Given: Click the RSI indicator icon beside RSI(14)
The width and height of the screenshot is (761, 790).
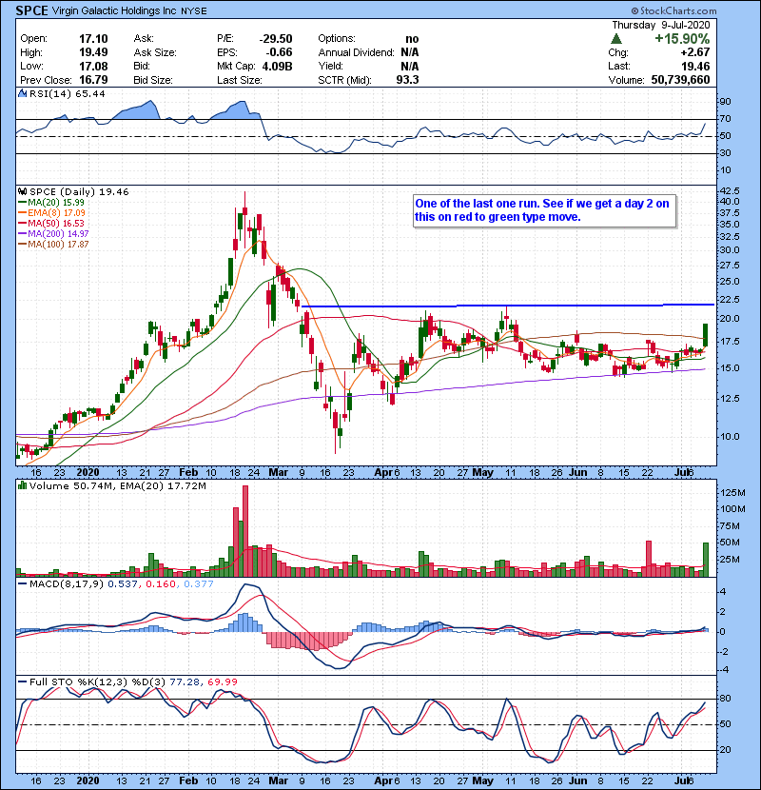Looking at the screenshot, I should 23,93.
